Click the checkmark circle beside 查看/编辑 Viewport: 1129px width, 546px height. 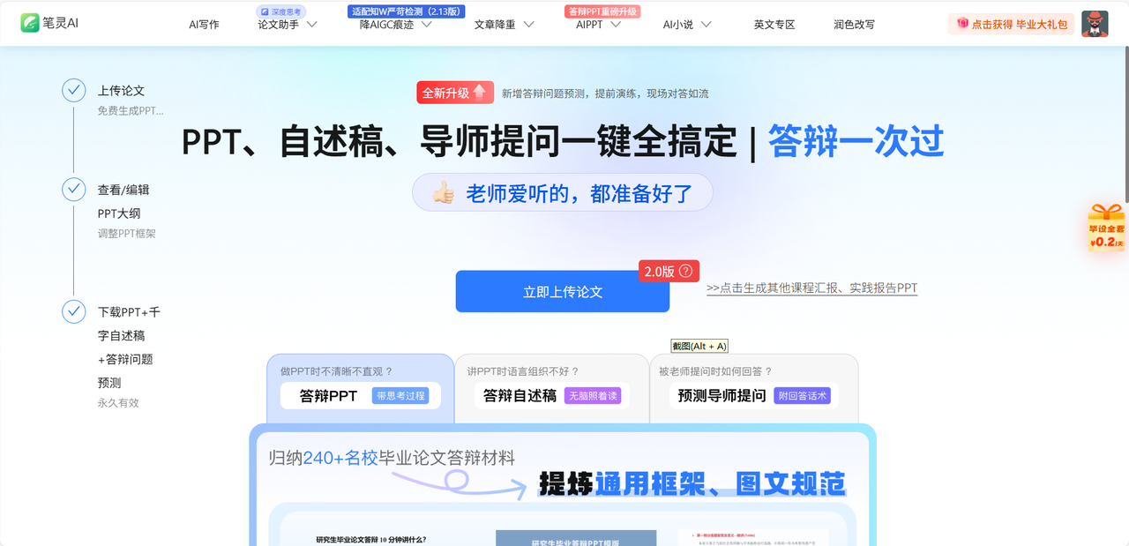tap(73, 190)
